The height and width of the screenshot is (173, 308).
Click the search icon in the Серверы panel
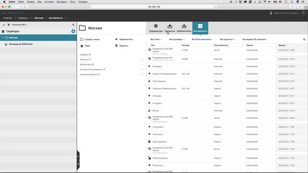(x=73, y=25)
